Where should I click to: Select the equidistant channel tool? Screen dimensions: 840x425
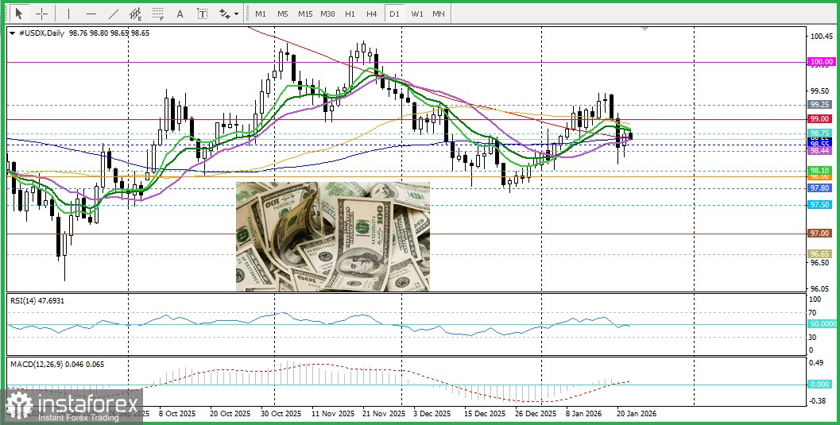pos(136,14)
